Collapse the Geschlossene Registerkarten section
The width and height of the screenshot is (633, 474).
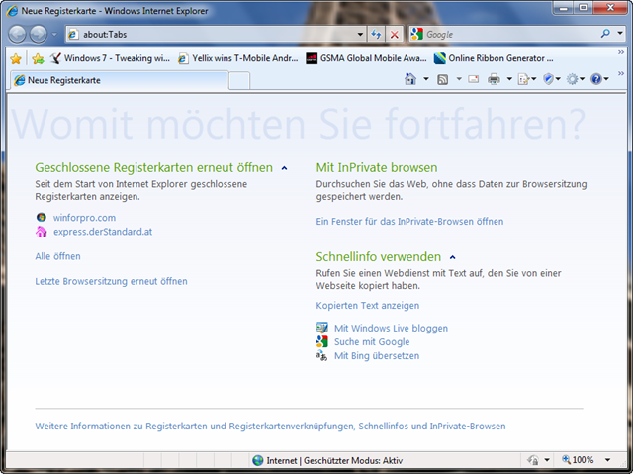pyautogui.click(x=284, y=168)
